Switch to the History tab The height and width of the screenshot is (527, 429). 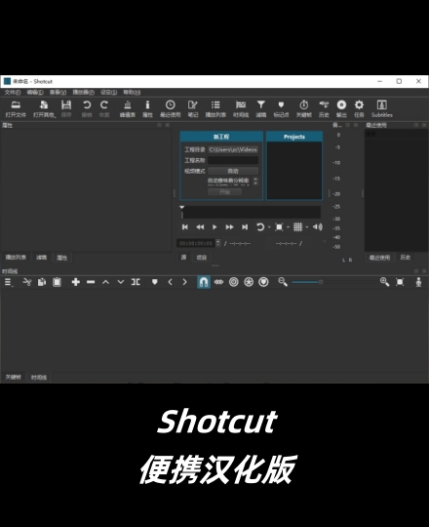point(406,258)
